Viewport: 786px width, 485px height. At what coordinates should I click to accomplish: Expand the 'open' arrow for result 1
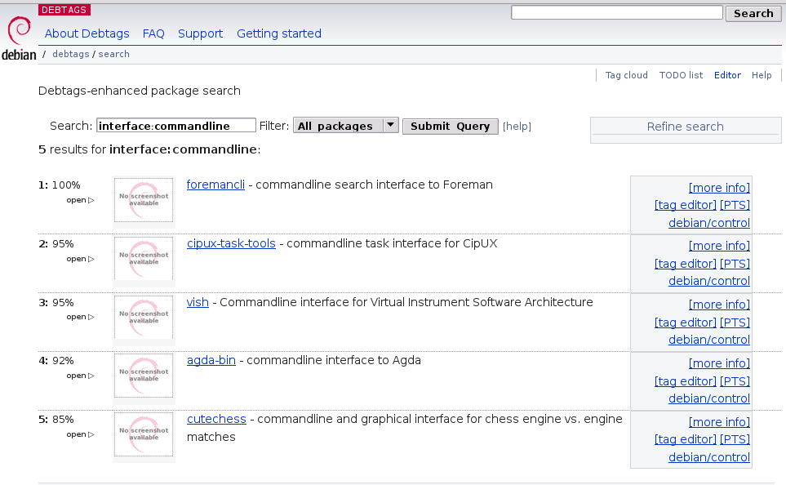click(x=80, y=200)
